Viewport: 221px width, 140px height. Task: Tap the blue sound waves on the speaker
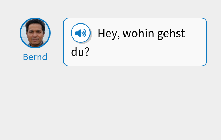coord(84,33)
